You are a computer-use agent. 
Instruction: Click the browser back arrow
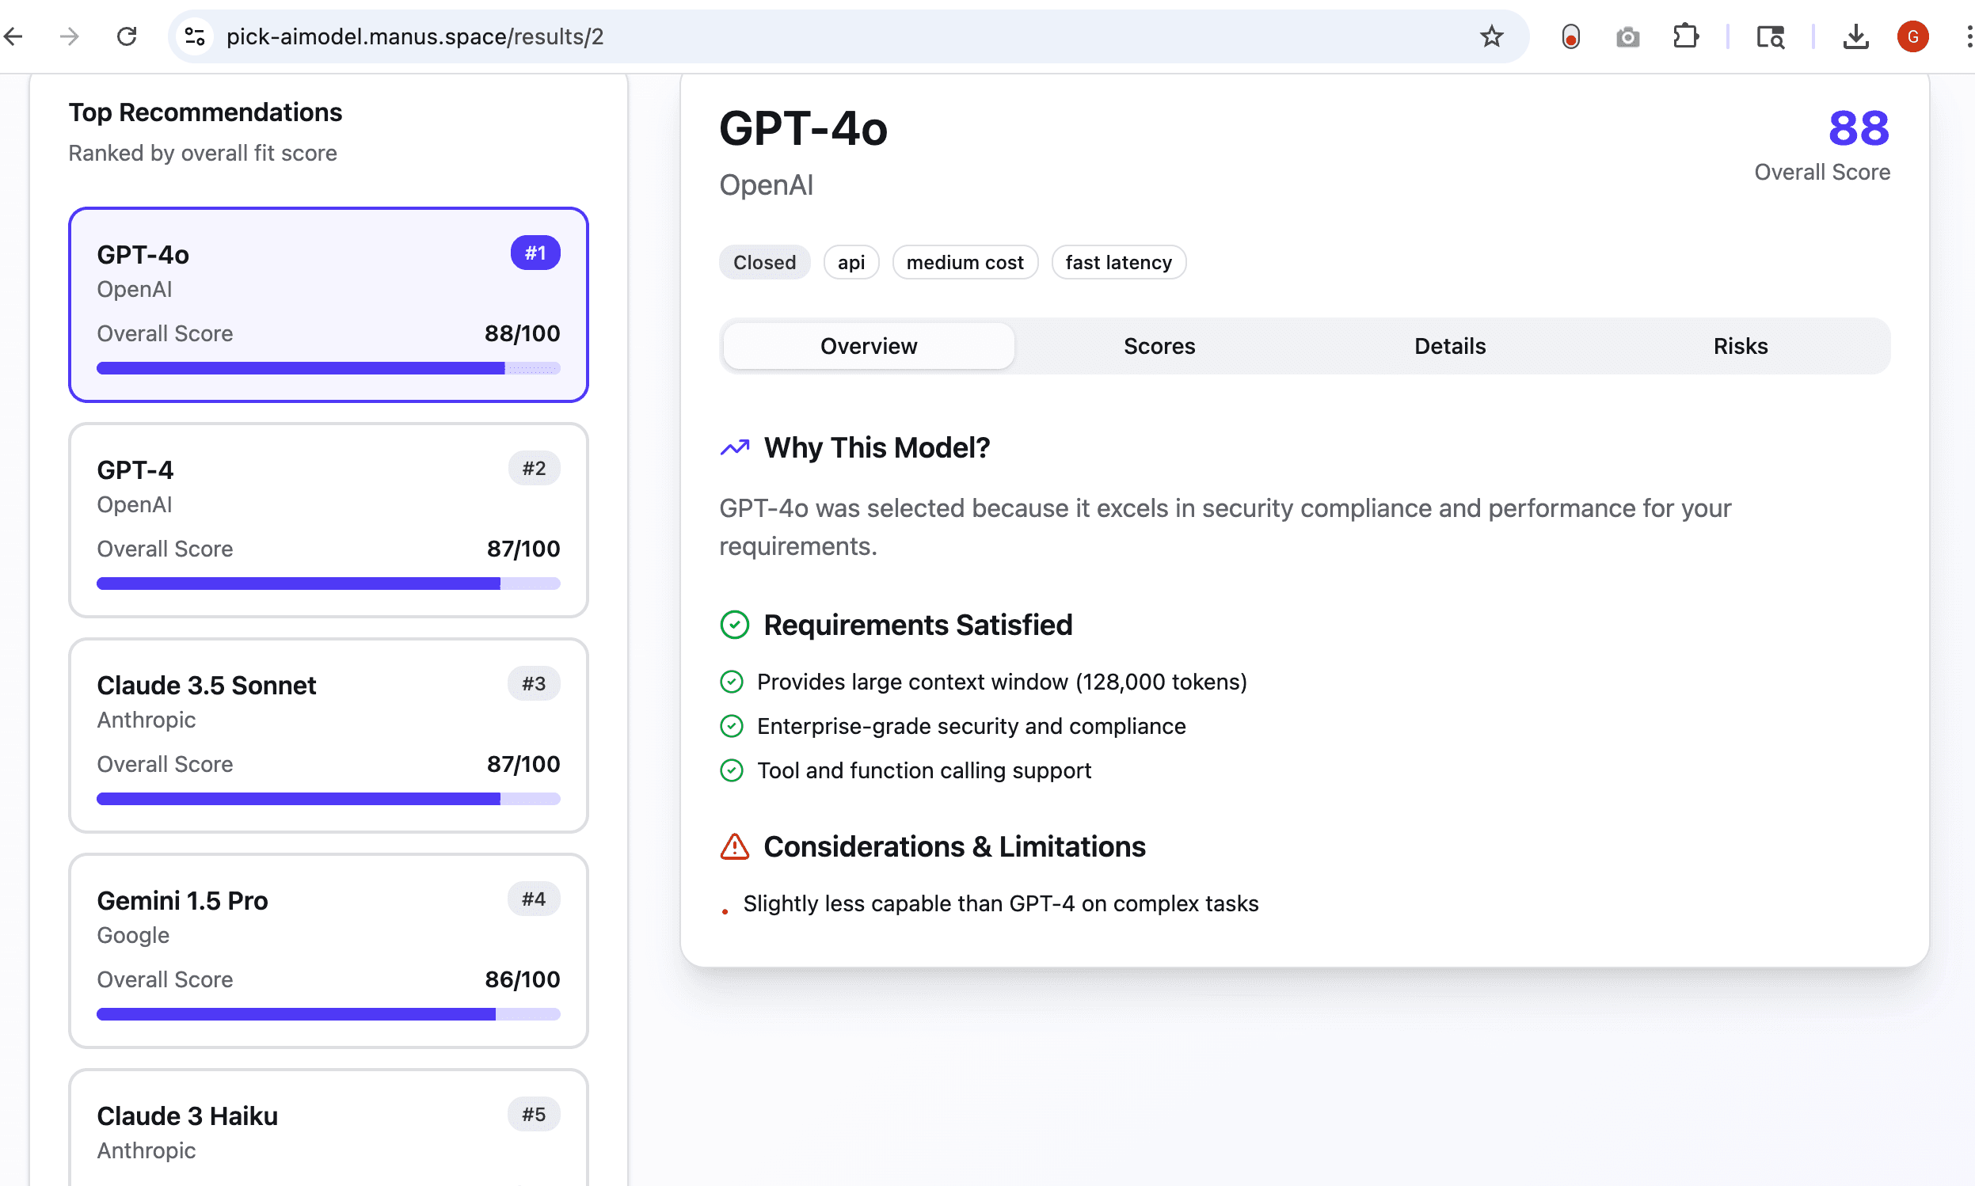pyautogui.click(x=13, y=36)
